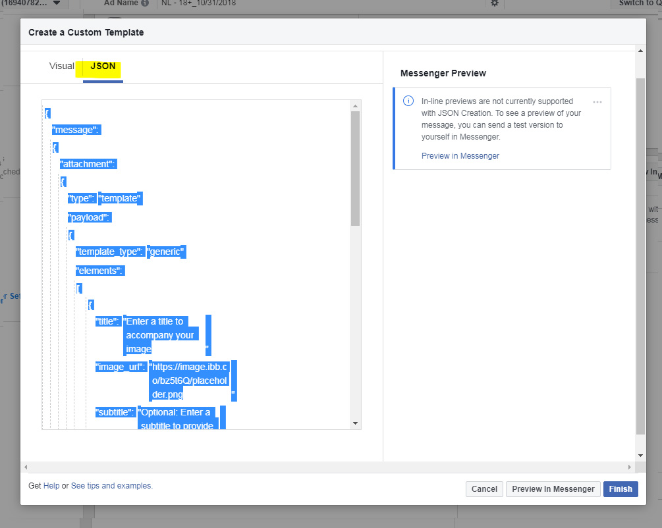Open the account dropdown arrow behind dialog
Screen dimensions: 662x528
pos(57,3)
